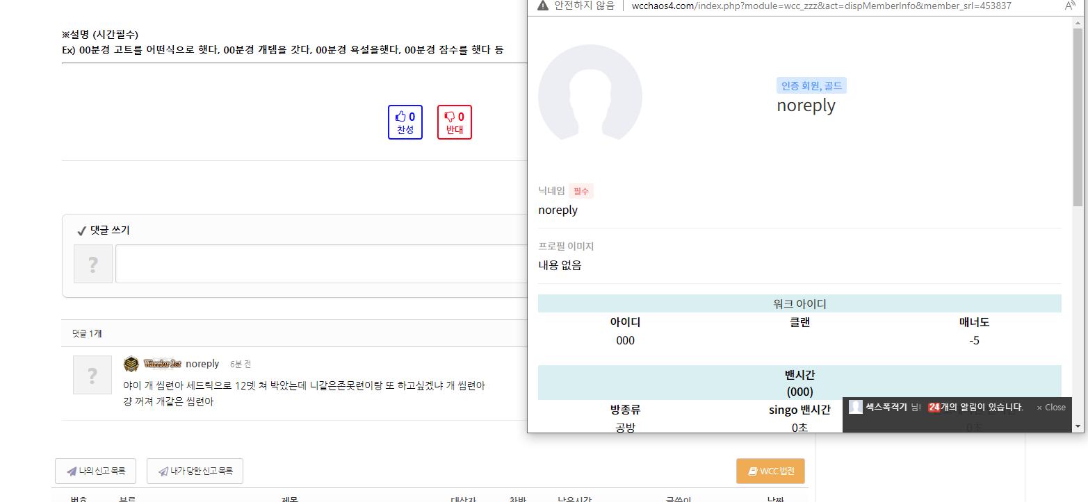Click the 내용 없음 profile image text
The height and width of the screenshot is (502, 1088).
(560, 265)
